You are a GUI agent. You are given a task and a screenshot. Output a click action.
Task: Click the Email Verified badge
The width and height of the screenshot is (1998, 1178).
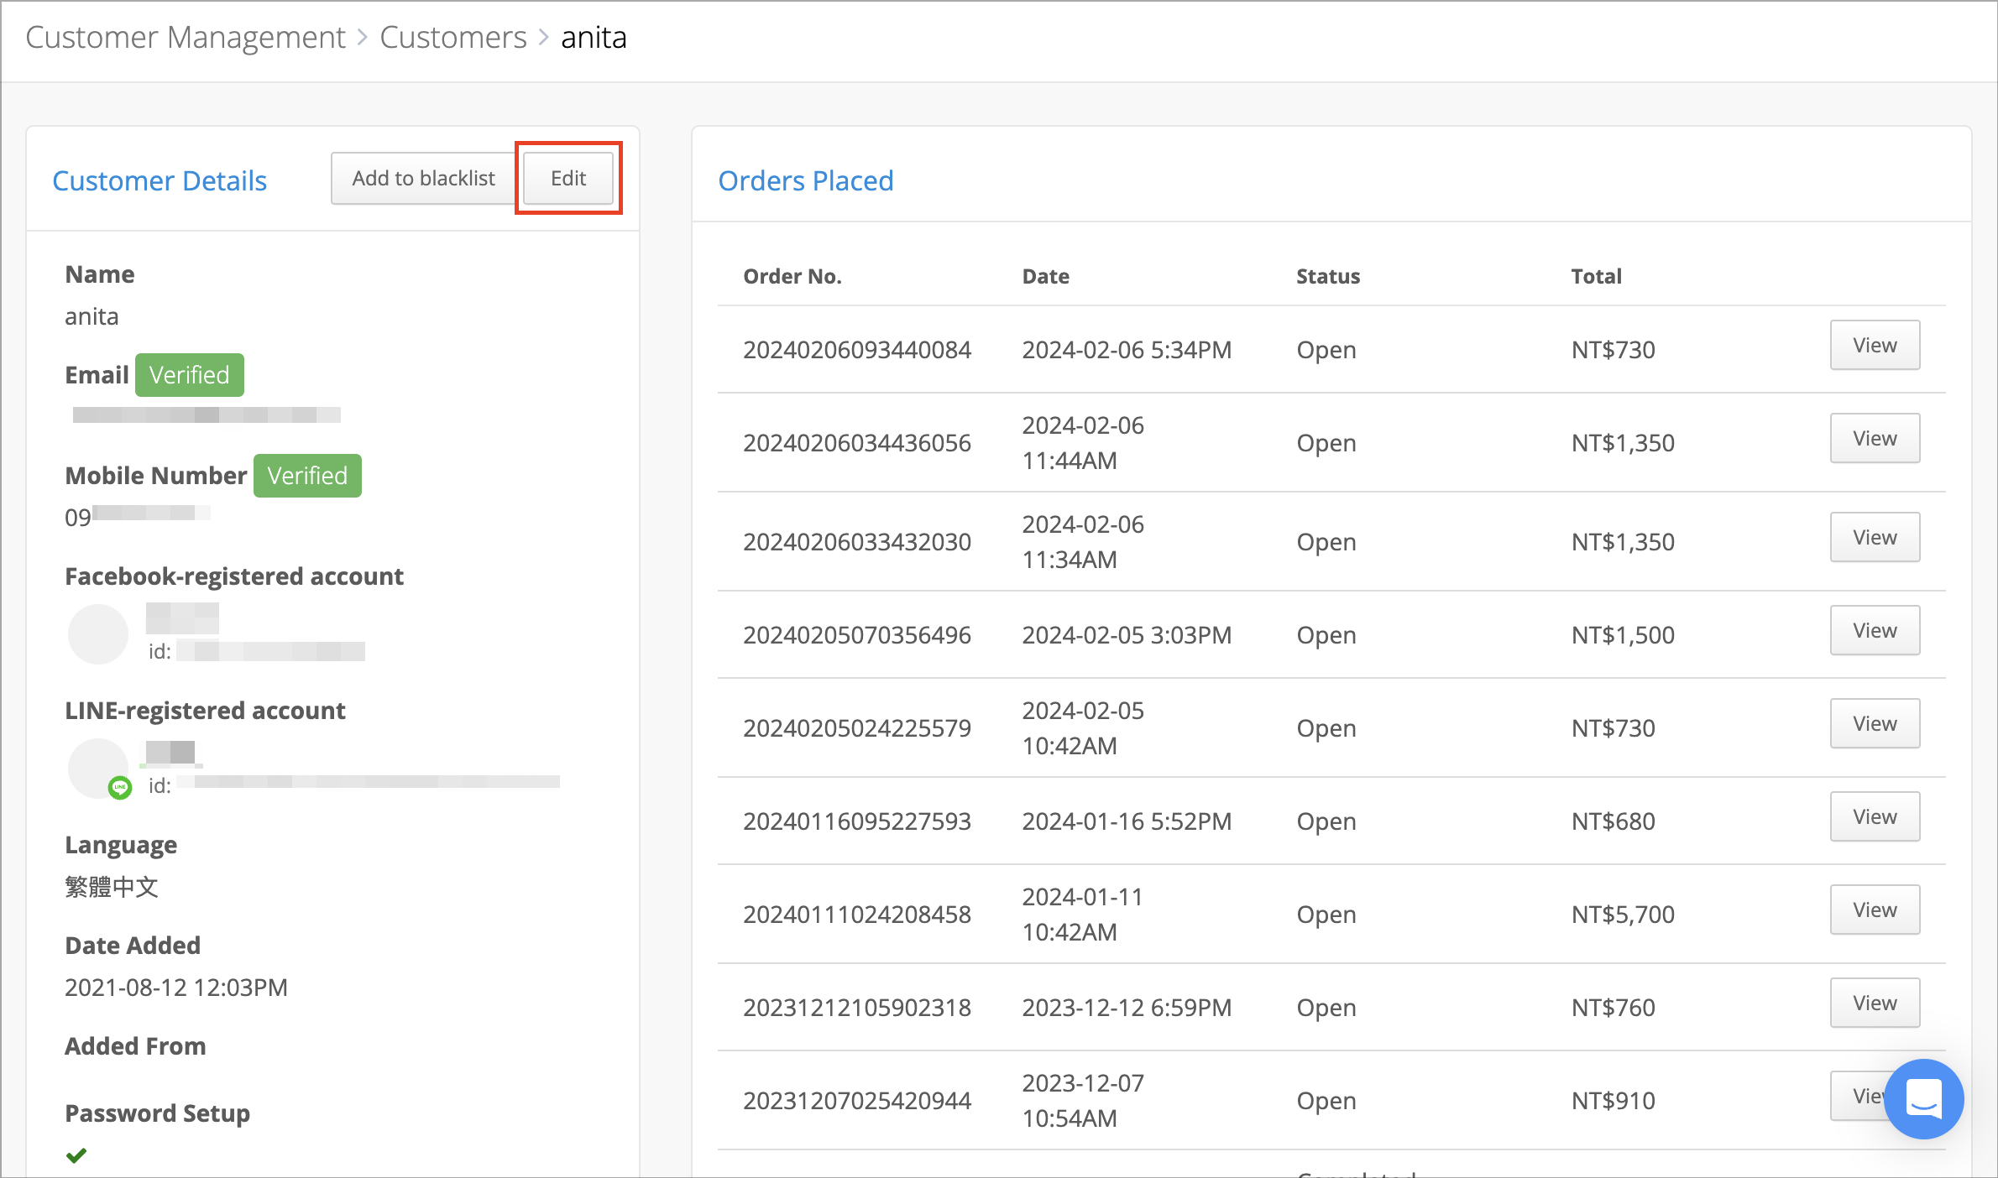tap(189, 375)
